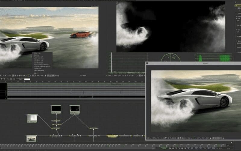
Task: Click Fit in the right viewer toolbar
Action: click(120, 76)
